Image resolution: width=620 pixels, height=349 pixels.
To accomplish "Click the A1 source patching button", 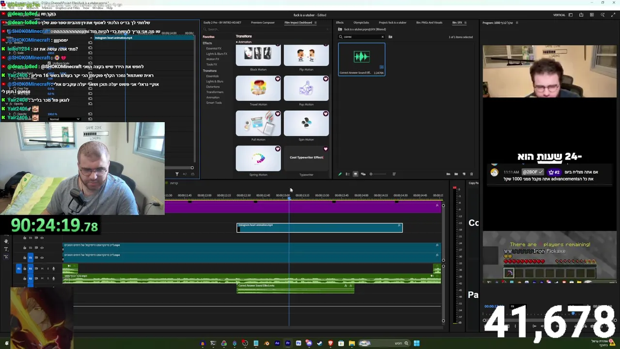I will (19, 269).
